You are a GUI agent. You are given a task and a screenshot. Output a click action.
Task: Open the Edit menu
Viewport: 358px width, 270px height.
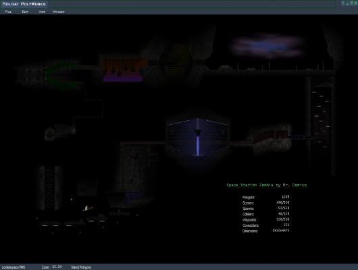point(25,11)
